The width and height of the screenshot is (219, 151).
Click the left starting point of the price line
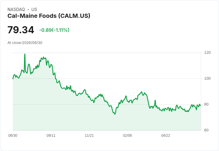(x=13, y=79)
